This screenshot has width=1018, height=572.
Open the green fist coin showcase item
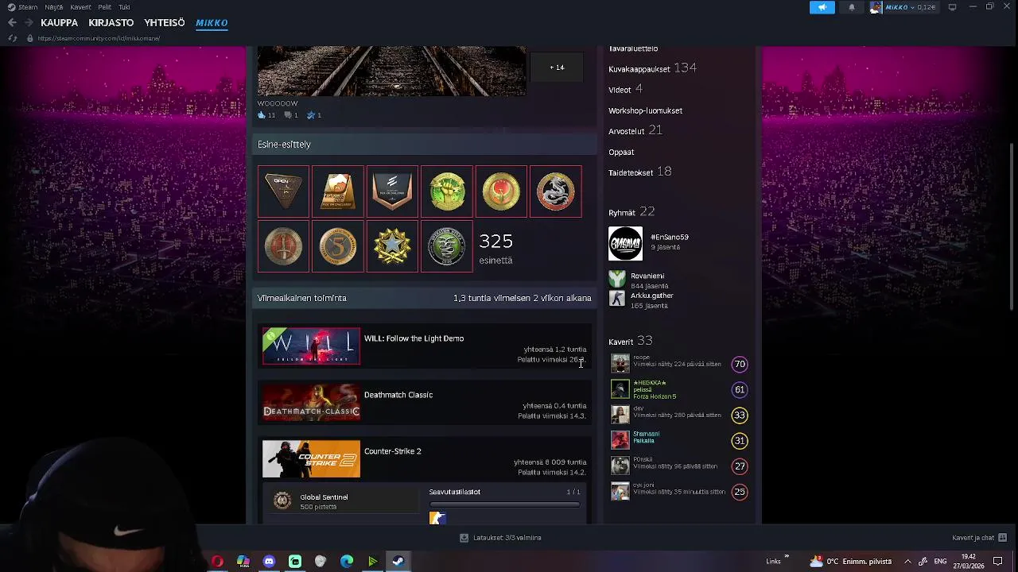[x=447, y=191]
